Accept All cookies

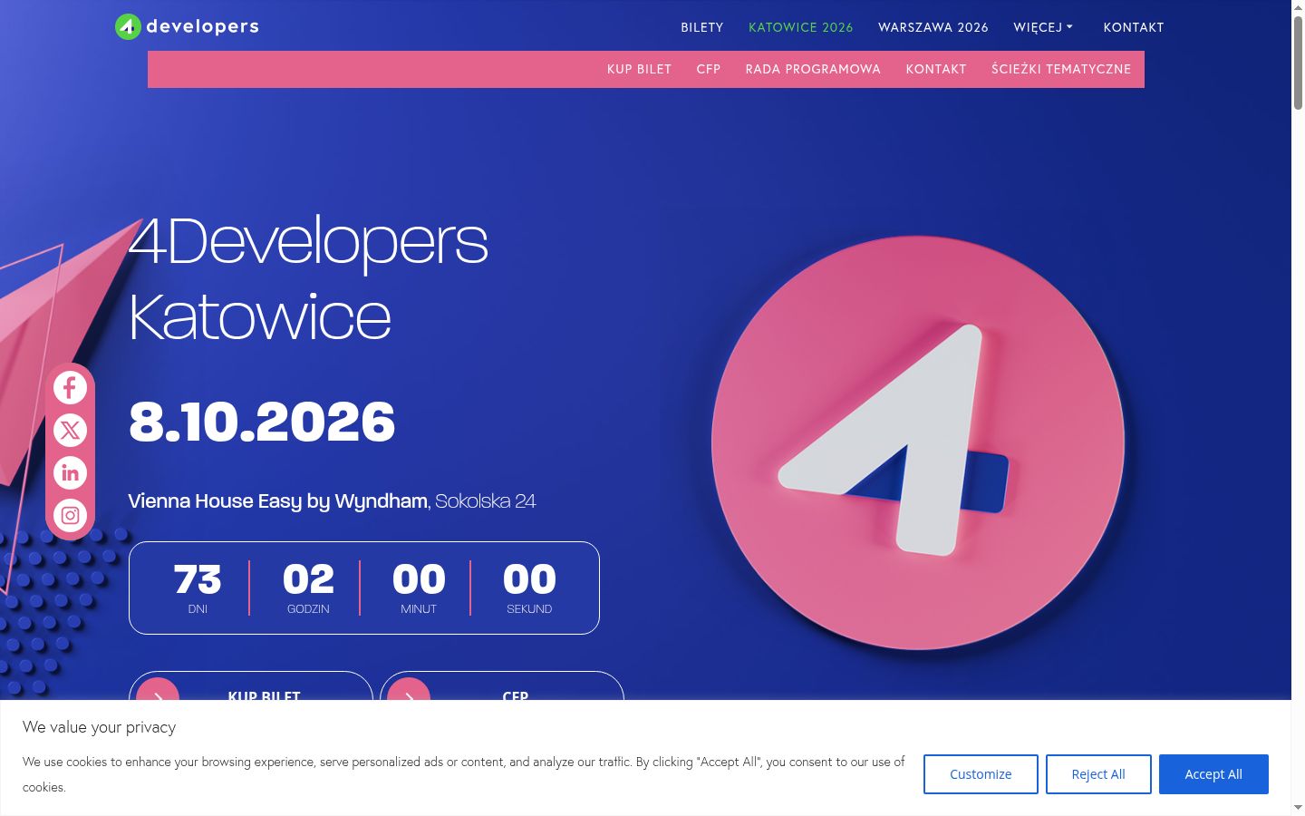point(1213,774)
